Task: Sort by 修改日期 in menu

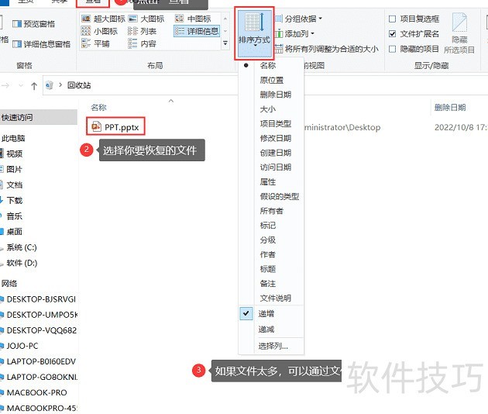Action: (276, 138)
